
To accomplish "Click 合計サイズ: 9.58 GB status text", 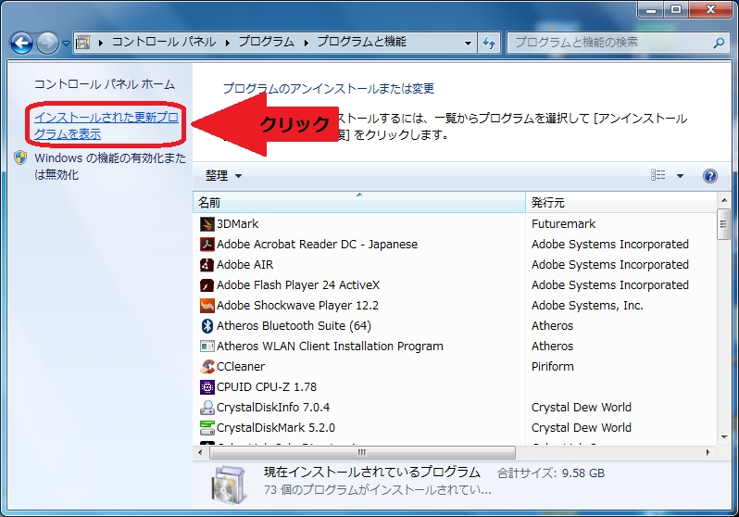I will [551, 473].
